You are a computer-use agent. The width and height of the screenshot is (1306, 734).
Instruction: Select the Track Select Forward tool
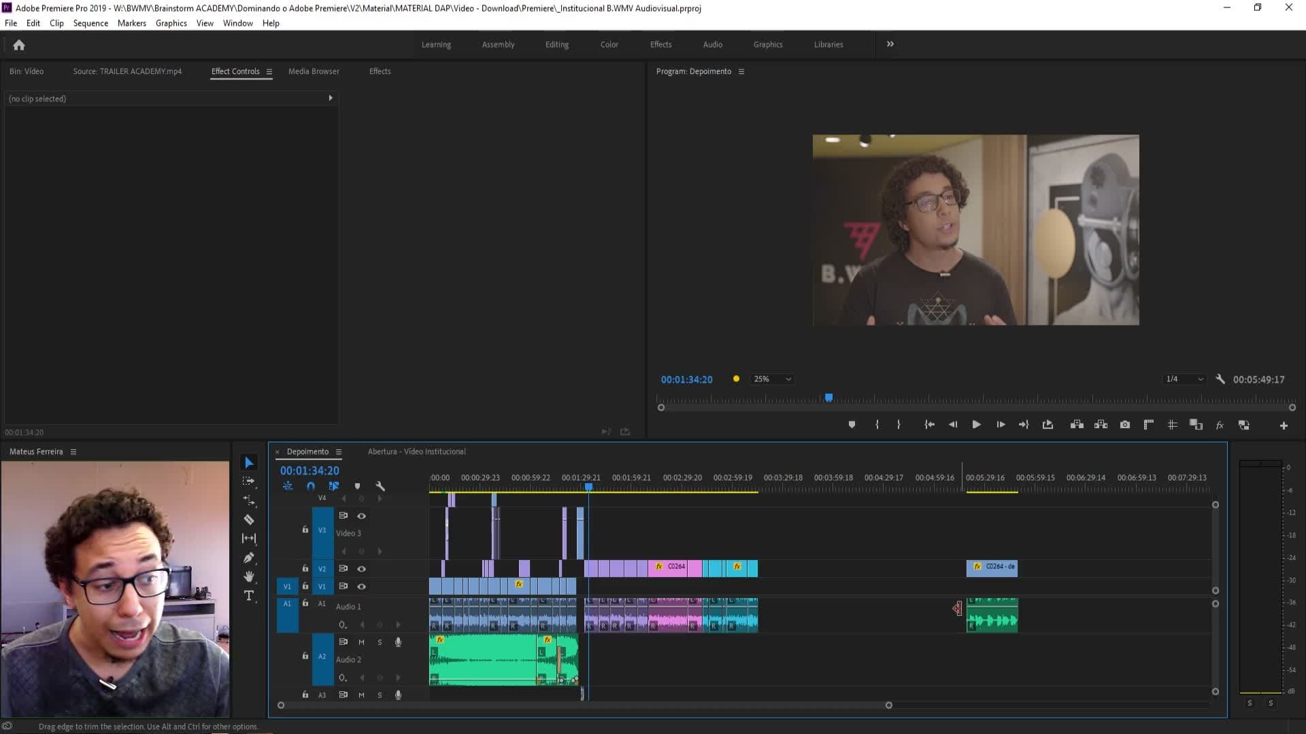coord(249,481)
